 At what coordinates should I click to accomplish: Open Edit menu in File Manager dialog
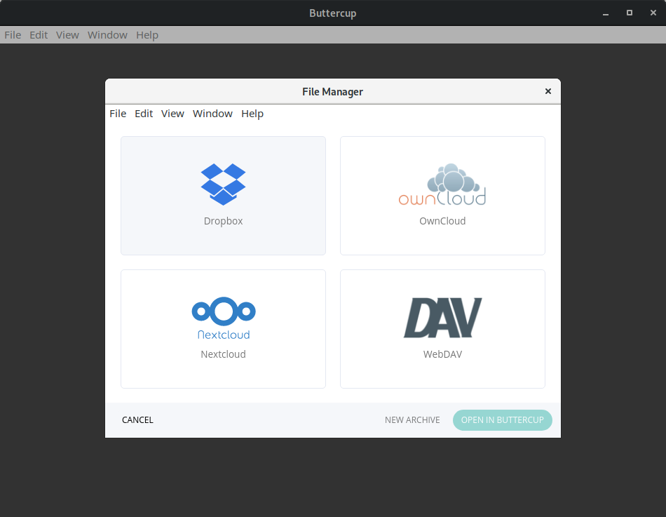tap(144, 114)
